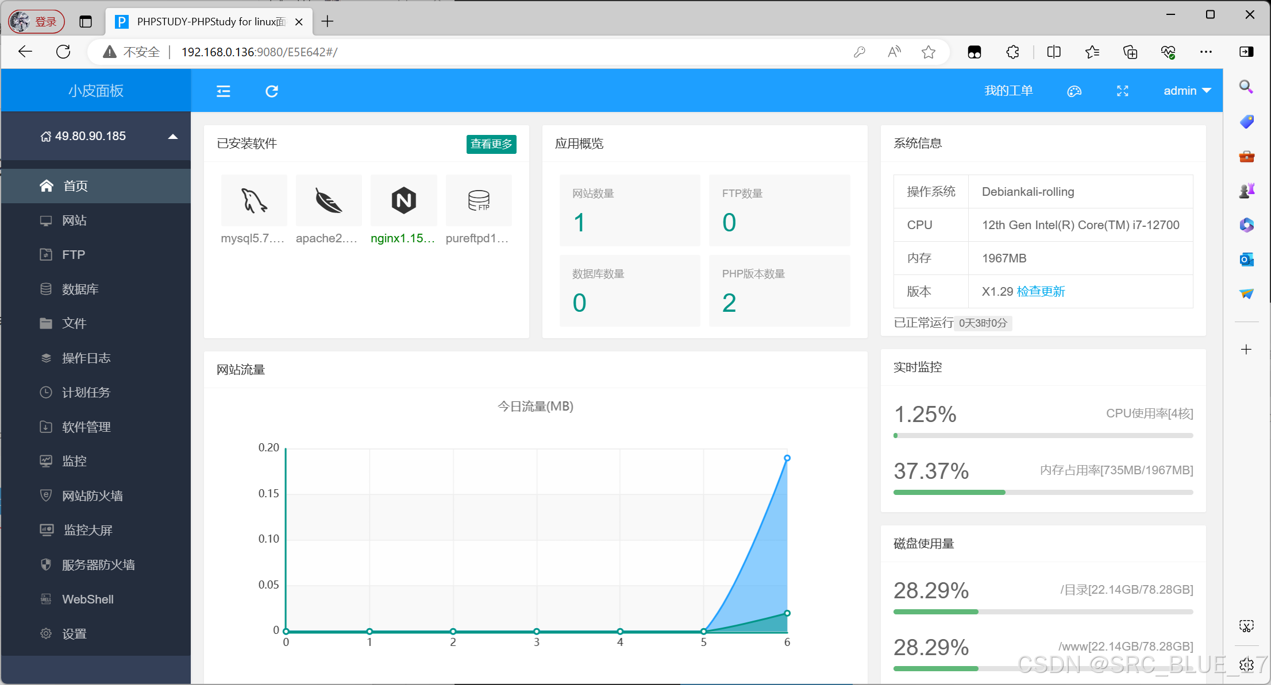Screen dimensions: 1271x685
Task: Open the 网站 section in the sidebar
Action: click(x=74, y=220)
